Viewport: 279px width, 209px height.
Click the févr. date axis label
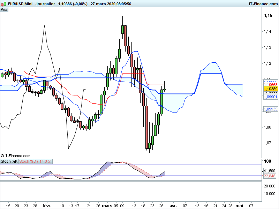point(47,206)
